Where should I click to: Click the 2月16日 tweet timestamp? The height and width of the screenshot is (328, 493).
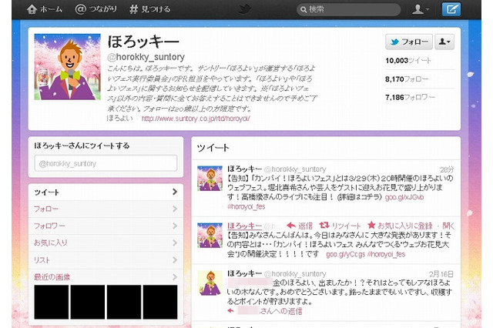coord(441,274)
